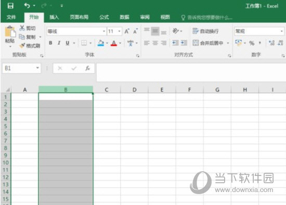
Task: Click 合并后居中 (Merge & Center) button
Action: 208,43
